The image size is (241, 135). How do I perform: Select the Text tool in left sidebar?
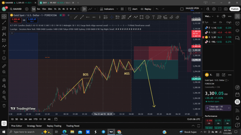[4, 52]
